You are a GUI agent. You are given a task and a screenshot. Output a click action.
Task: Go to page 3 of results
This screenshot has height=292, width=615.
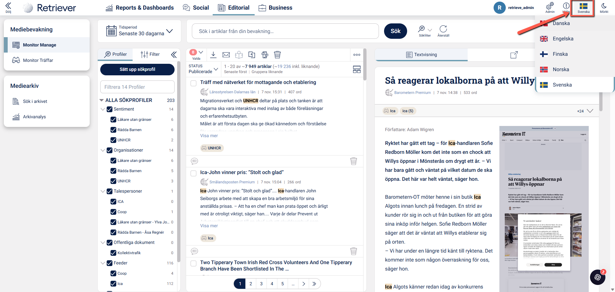[261, 284]
